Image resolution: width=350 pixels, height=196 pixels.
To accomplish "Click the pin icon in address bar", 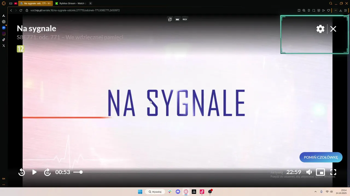I will (309, 10).
